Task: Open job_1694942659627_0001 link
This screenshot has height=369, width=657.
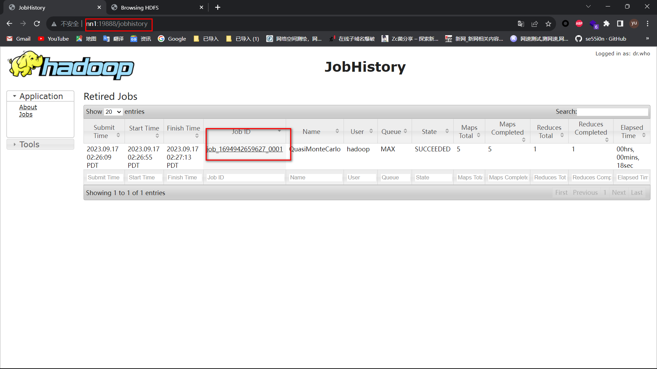Action: 245,149
